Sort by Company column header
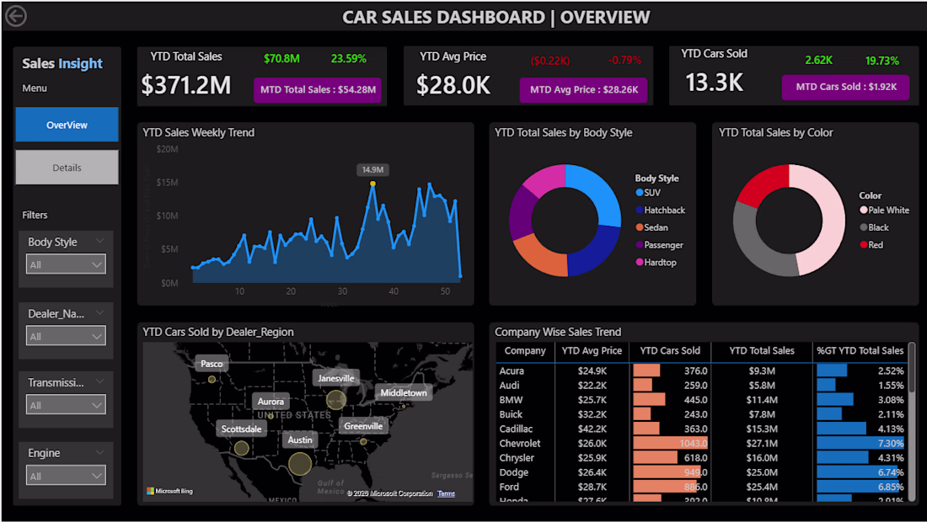 click(525, 351)
